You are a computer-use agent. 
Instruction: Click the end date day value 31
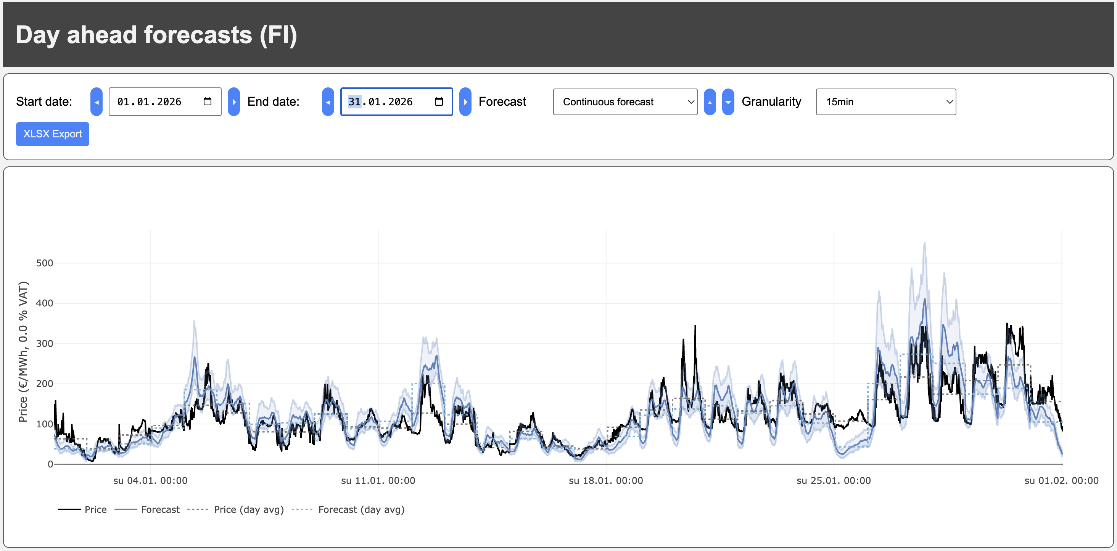[x=354, y=102]
